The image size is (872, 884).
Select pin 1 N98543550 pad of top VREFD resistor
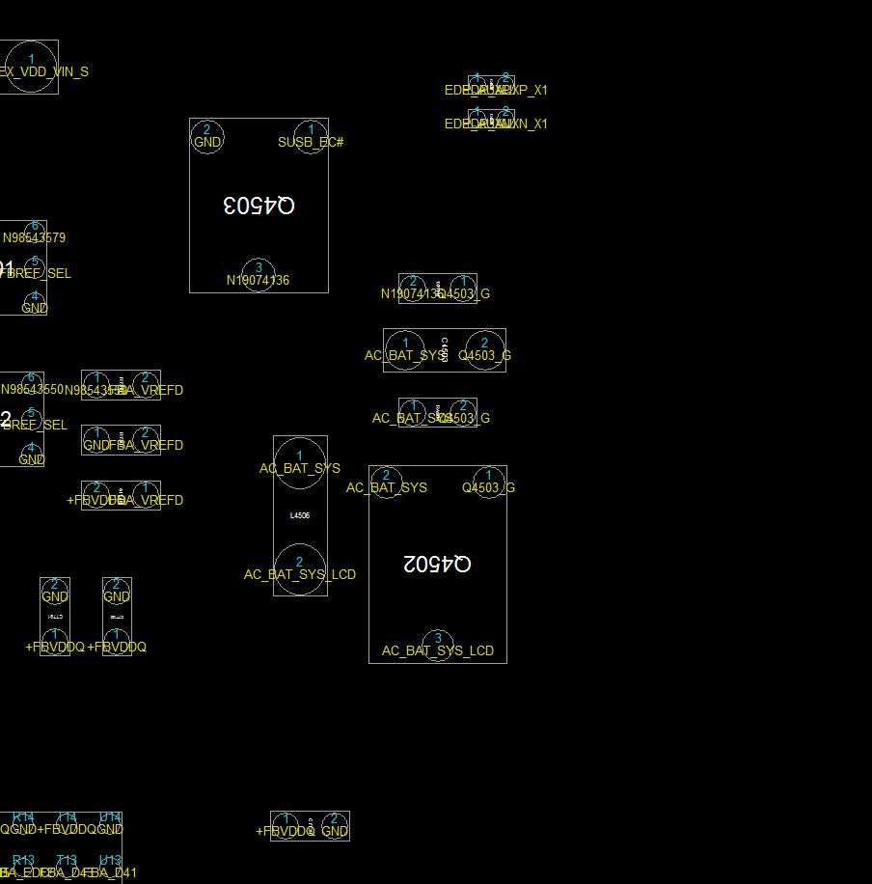(96, 385)
